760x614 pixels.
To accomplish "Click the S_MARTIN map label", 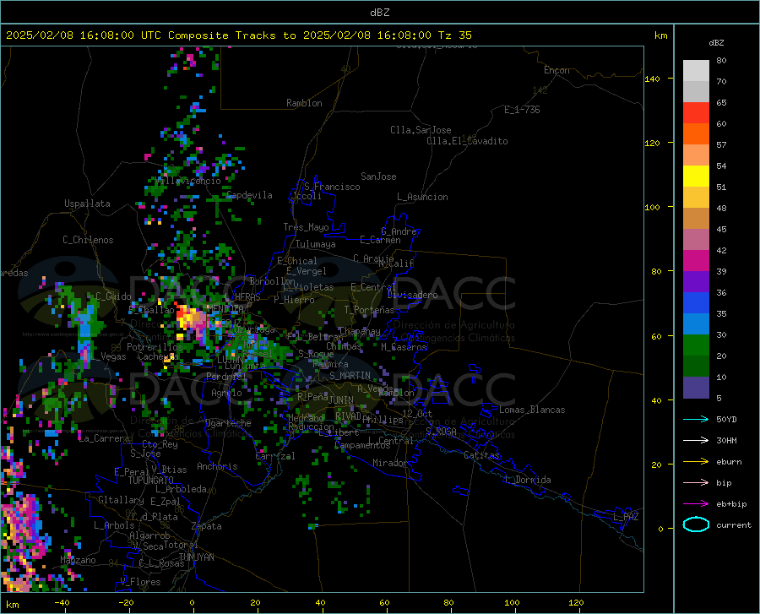I will point(350,376).
